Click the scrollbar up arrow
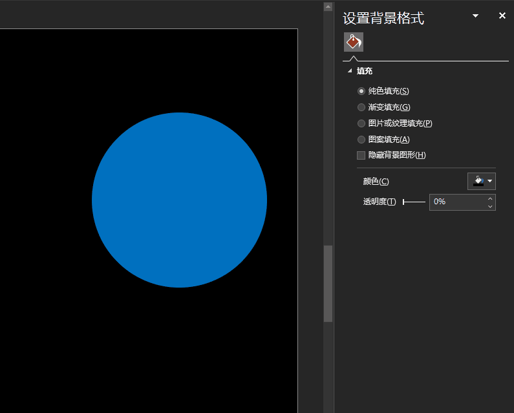 328,6
